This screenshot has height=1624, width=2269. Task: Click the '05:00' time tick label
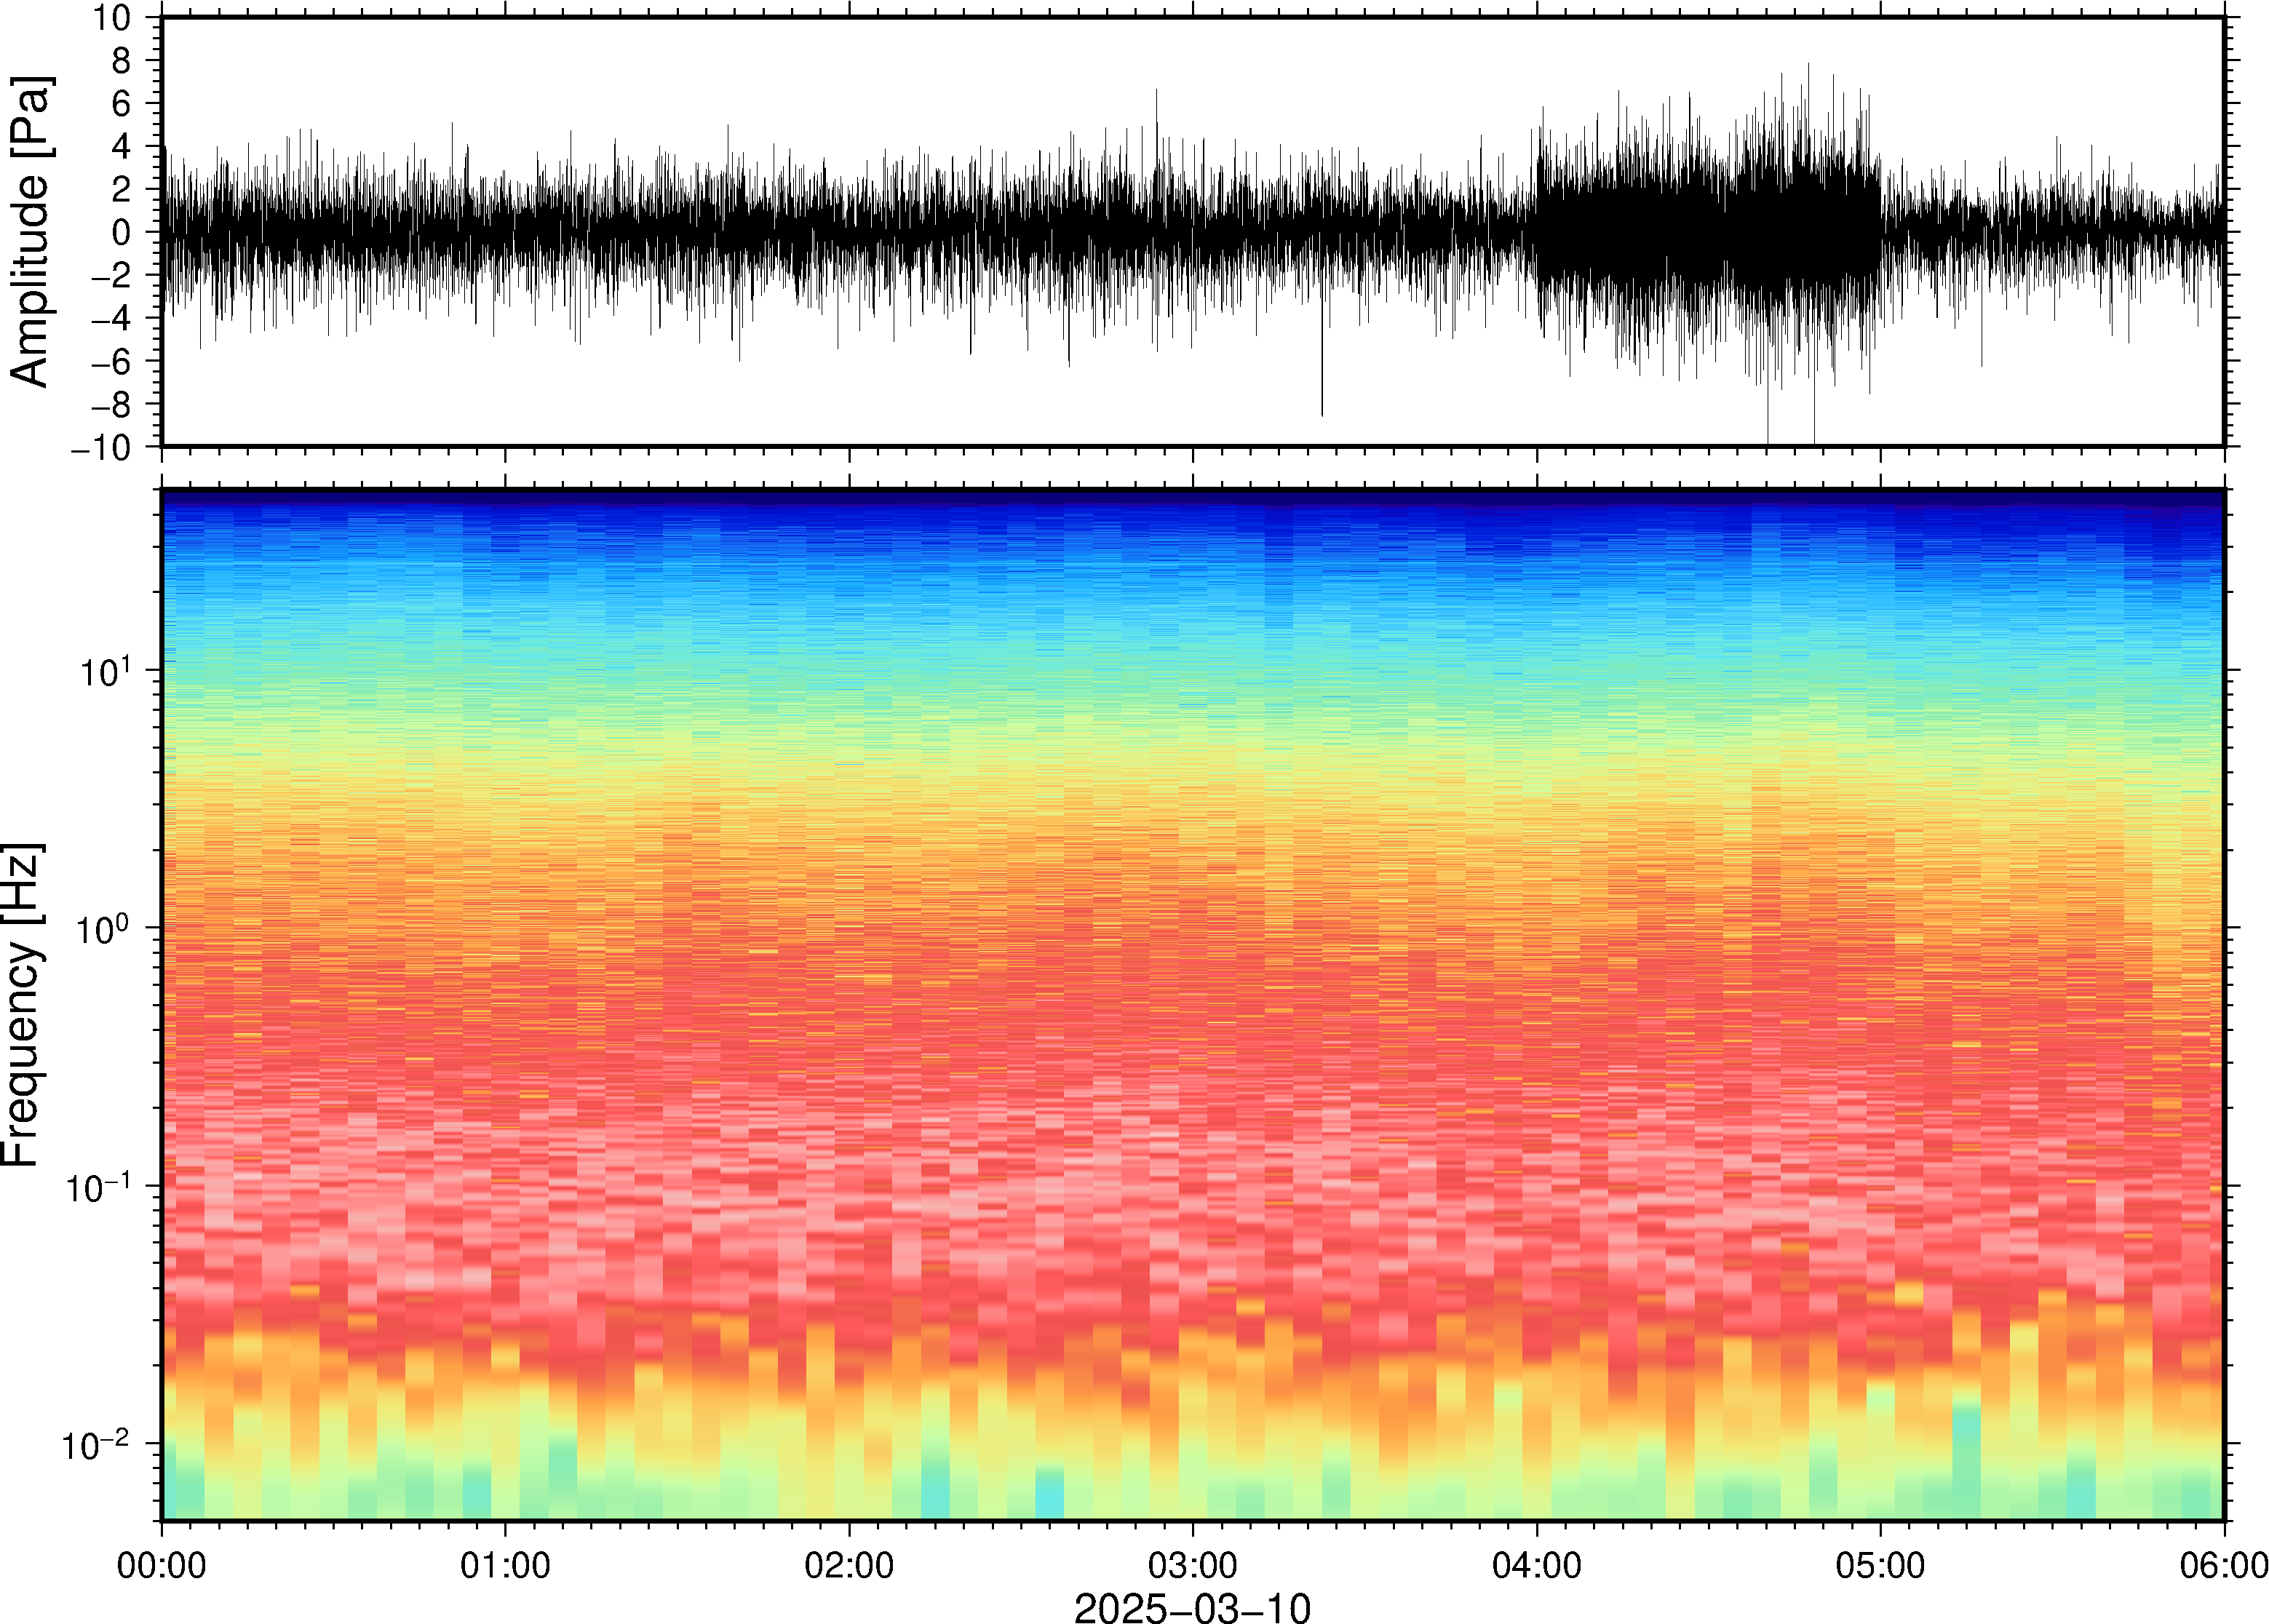1880,1565
